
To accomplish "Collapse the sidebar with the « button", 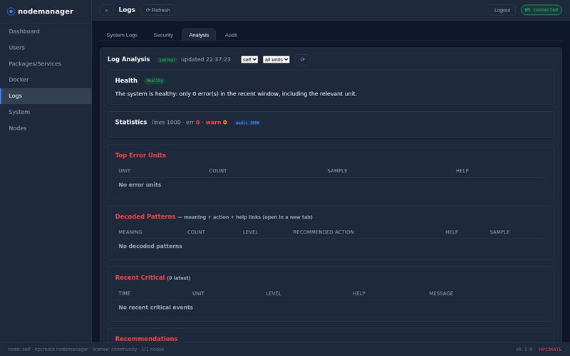I will tap(106, 10).
